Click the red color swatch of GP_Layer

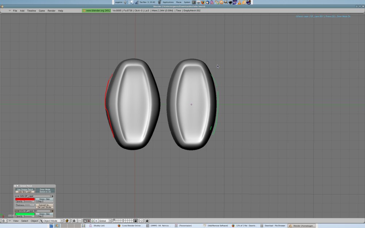(25, 199)
